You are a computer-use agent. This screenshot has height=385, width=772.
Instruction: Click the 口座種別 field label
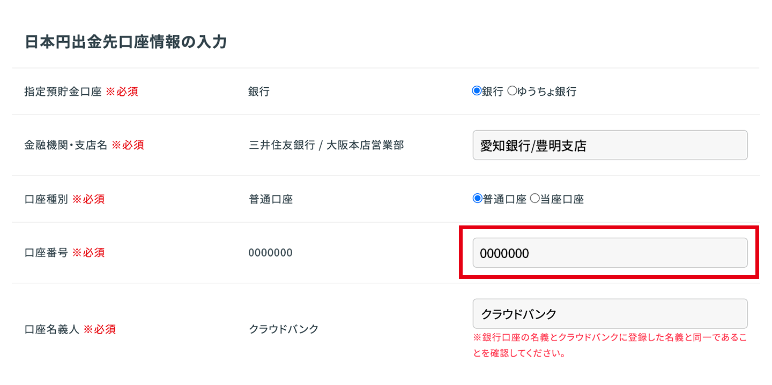point(46,199)
